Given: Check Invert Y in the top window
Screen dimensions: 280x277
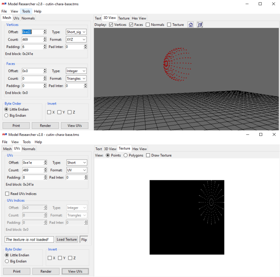Looking at the screenshot, I should 59,112.
